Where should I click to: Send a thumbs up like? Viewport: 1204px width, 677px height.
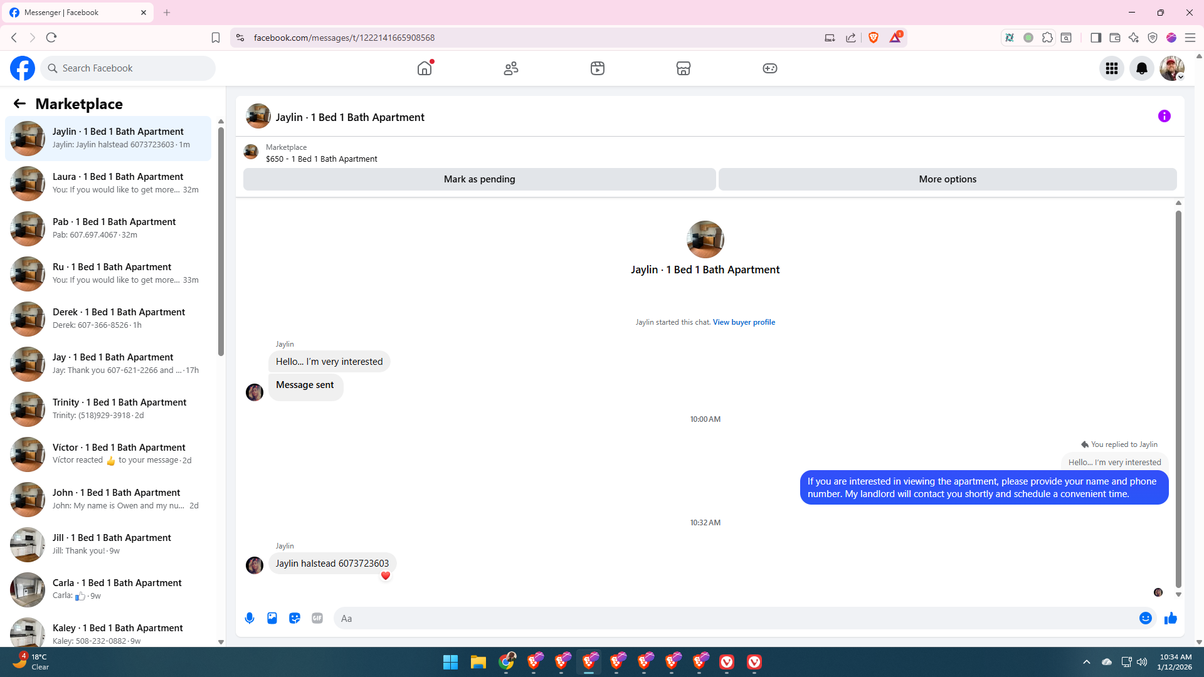1170,618
